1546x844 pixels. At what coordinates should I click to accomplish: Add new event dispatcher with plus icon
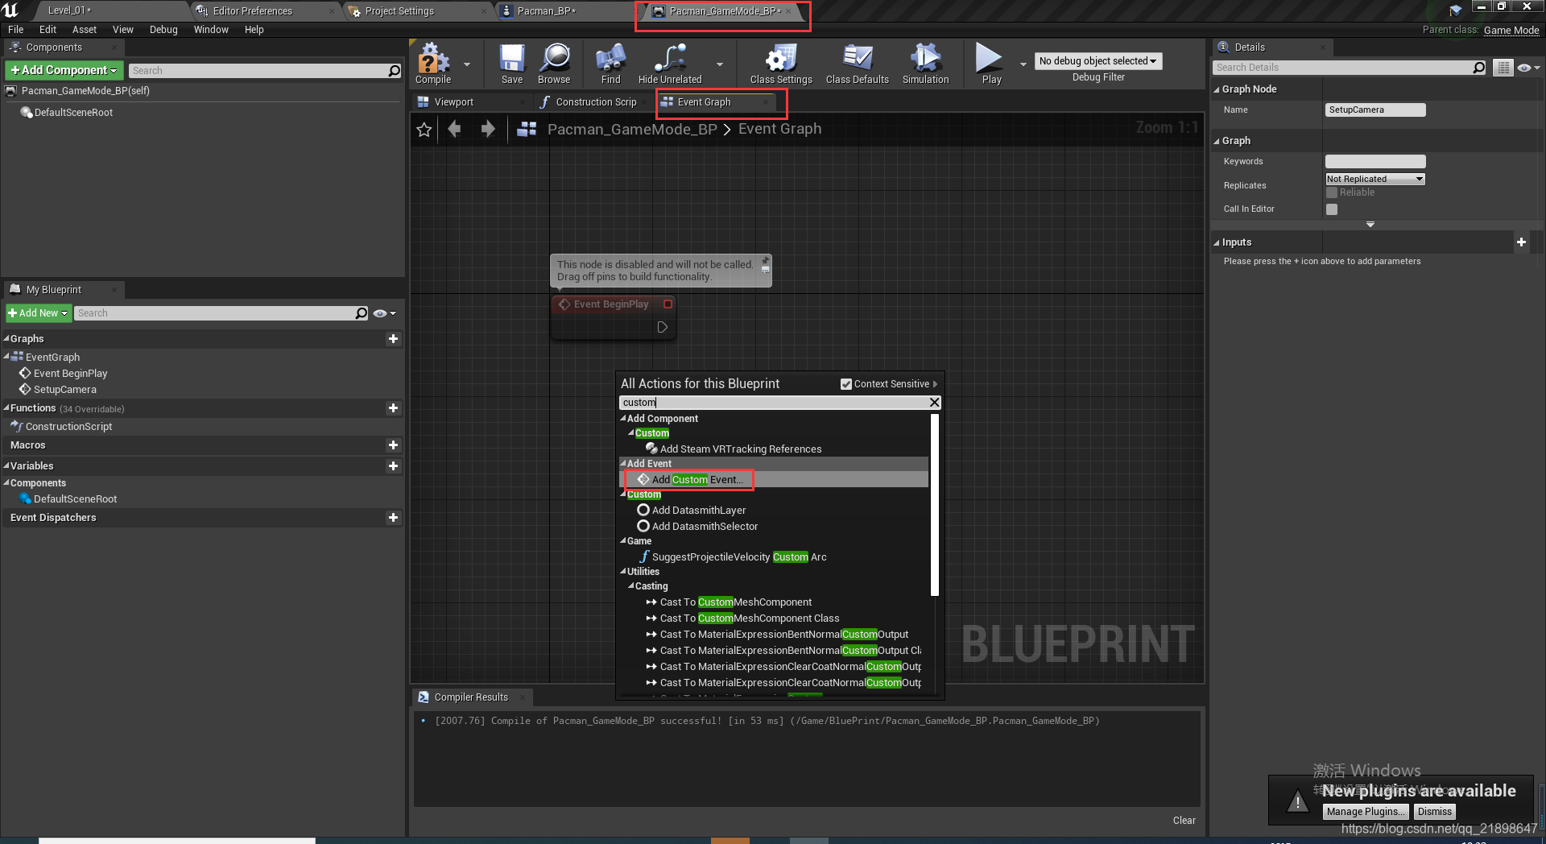tap(393, 518)
